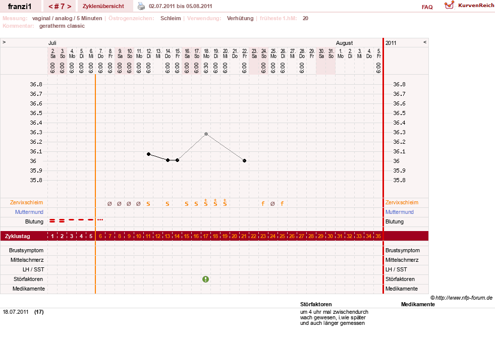This screenshot has width=495, height=338.
Task: Open Zyklenübersicht tab
Action: (103, 6)
